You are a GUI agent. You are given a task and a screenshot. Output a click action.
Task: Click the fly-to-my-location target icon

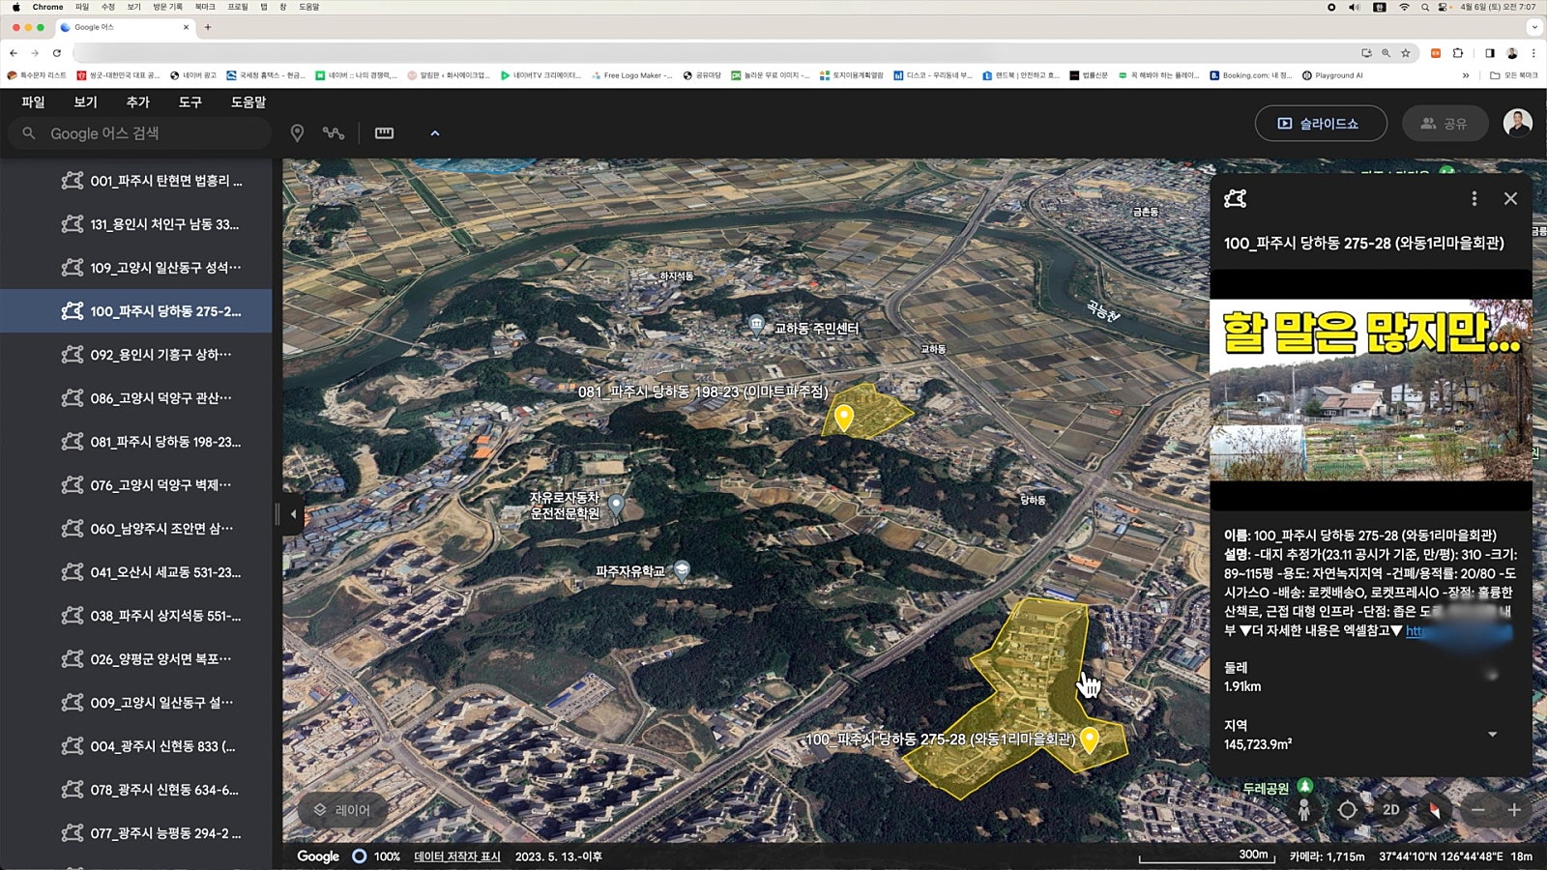(x=1347, y=810)
